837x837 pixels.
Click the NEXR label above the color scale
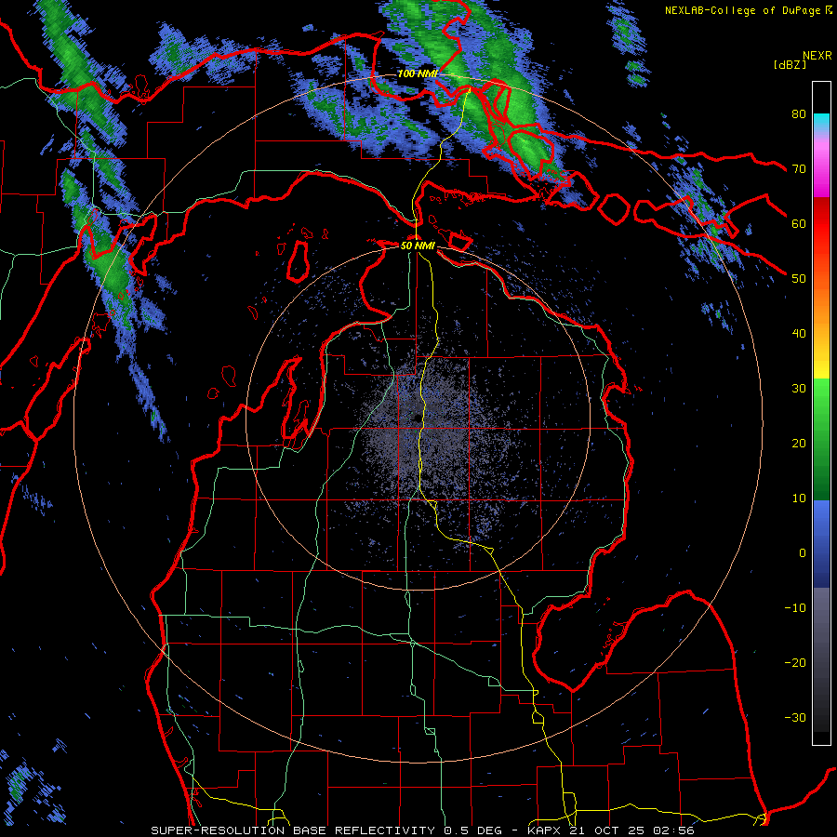pyautogui.click(x=817, y=56)
